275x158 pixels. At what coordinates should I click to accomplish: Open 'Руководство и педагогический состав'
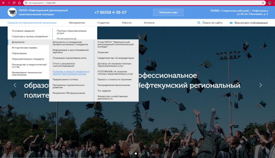[28, 66]
